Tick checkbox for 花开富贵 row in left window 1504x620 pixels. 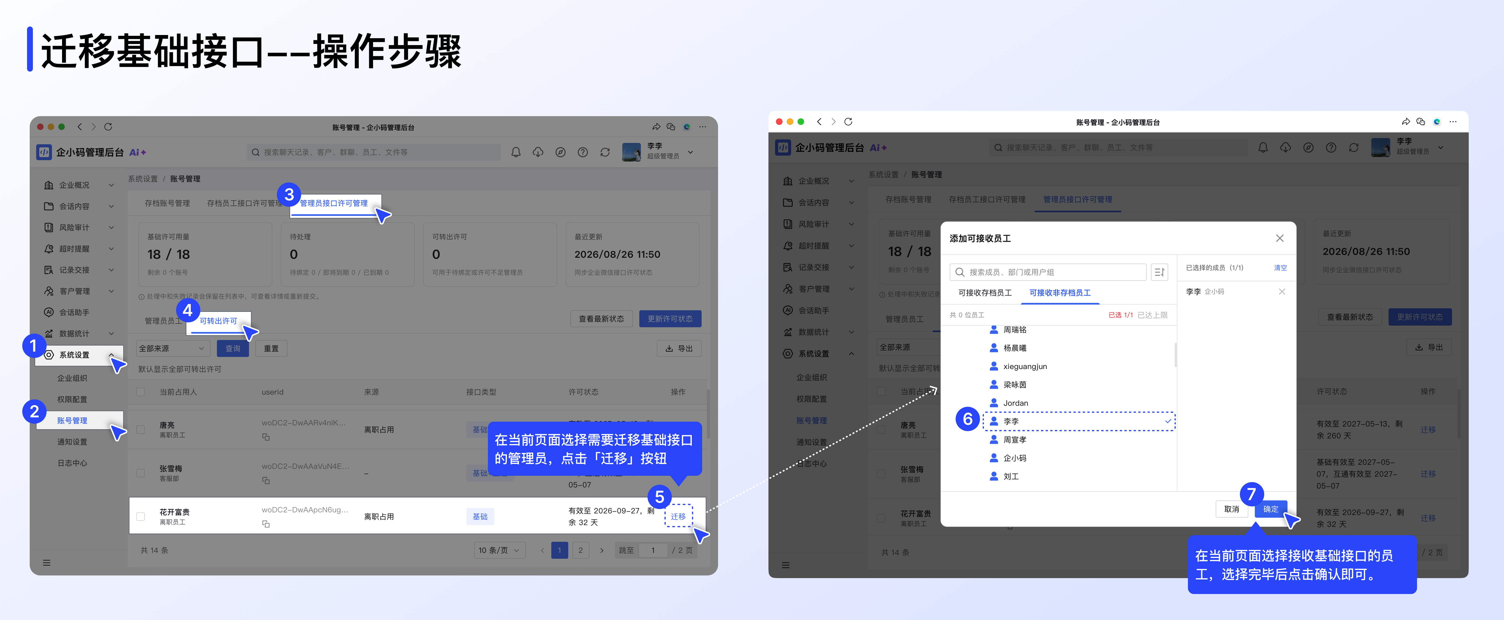[141, 517]
